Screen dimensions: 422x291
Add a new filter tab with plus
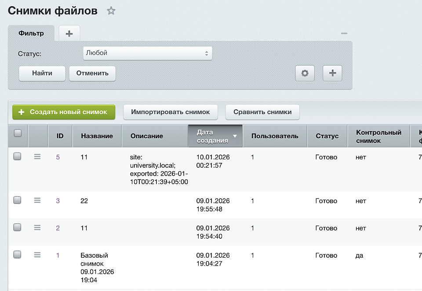69,34
